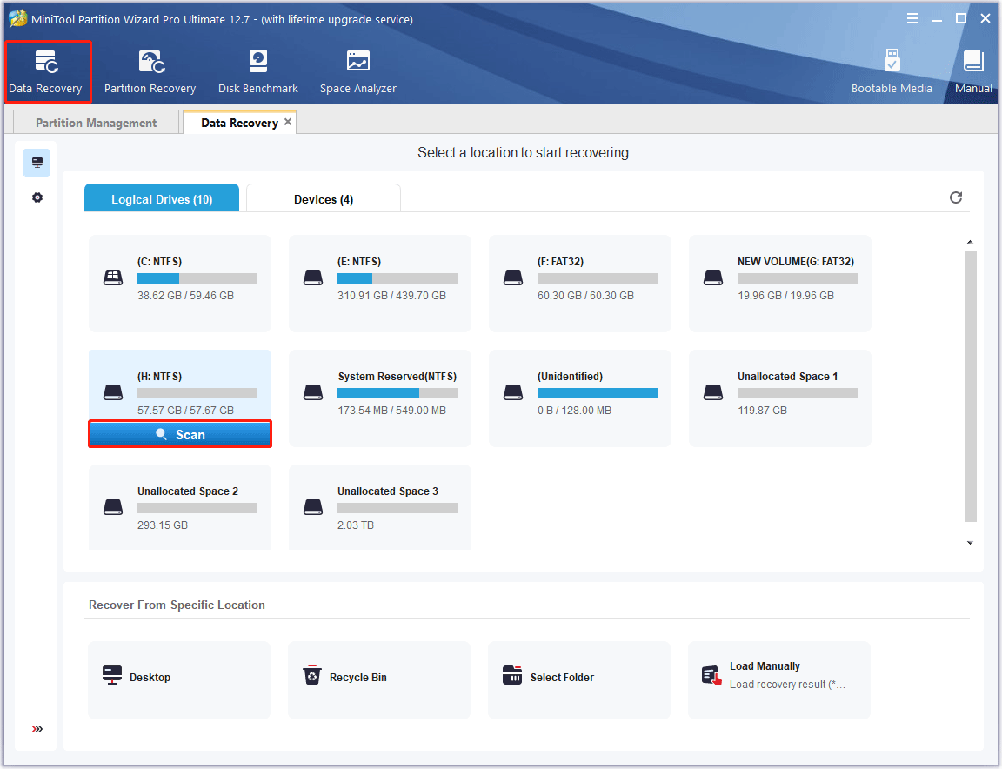Click the "310.91 GB / 439.70 GB" text
The width and height of the screenshot is (1002, 769).
(391, 295)
